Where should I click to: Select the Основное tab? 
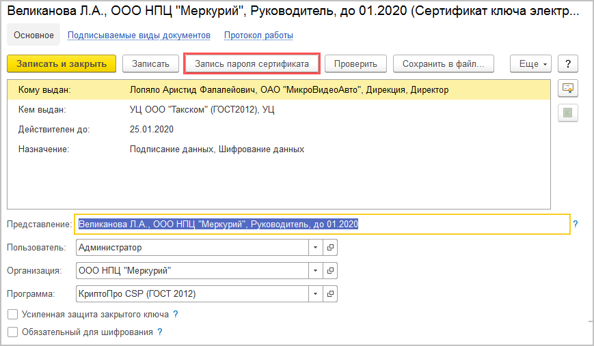pos(33,35)
